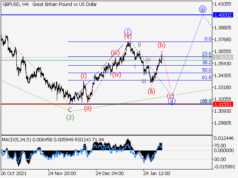Click the 0.012446 indicator axis value

224,138
